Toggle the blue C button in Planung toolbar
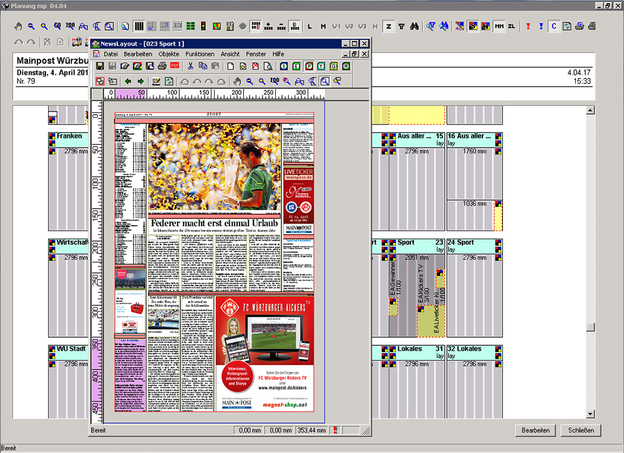624x453 pixels. pyautogui.click(x=553, y=26)
